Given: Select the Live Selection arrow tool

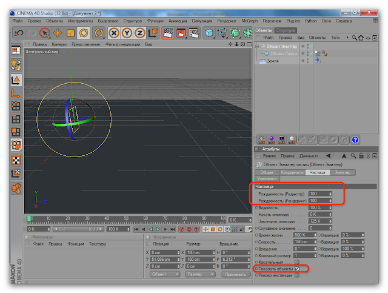Looking at the screenshot, I should click(x=44, y=33).
